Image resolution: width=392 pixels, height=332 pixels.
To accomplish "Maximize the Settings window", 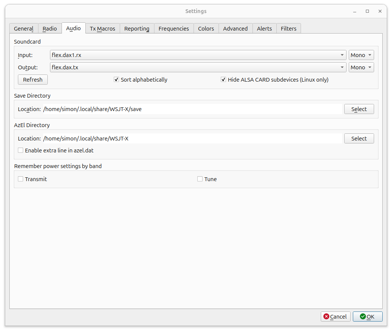I will click(367, 11).
